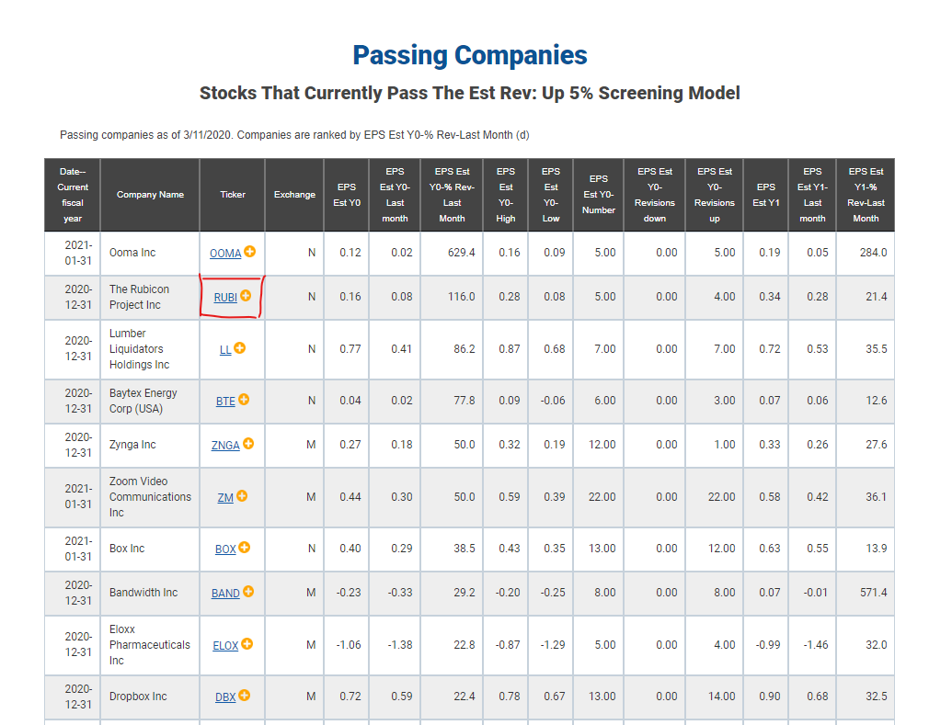Click the EPS Est Y0-% Rev-Last Month header
Viewport: 952px width, 725px height.
(452, 195)
